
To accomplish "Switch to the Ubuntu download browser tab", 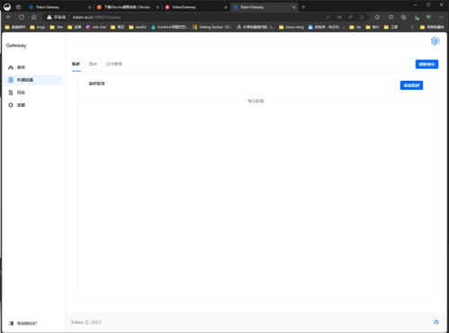I will pyautogui.click(x=128, y=7).
